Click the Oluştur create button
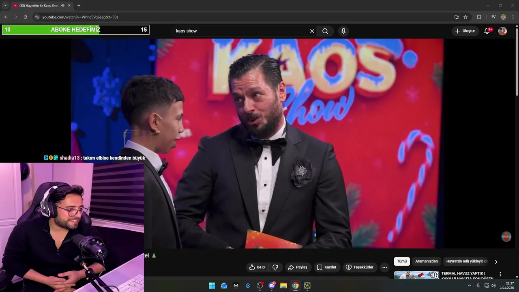This screenshot has width=519, height=292. click(x=465, y=31)
